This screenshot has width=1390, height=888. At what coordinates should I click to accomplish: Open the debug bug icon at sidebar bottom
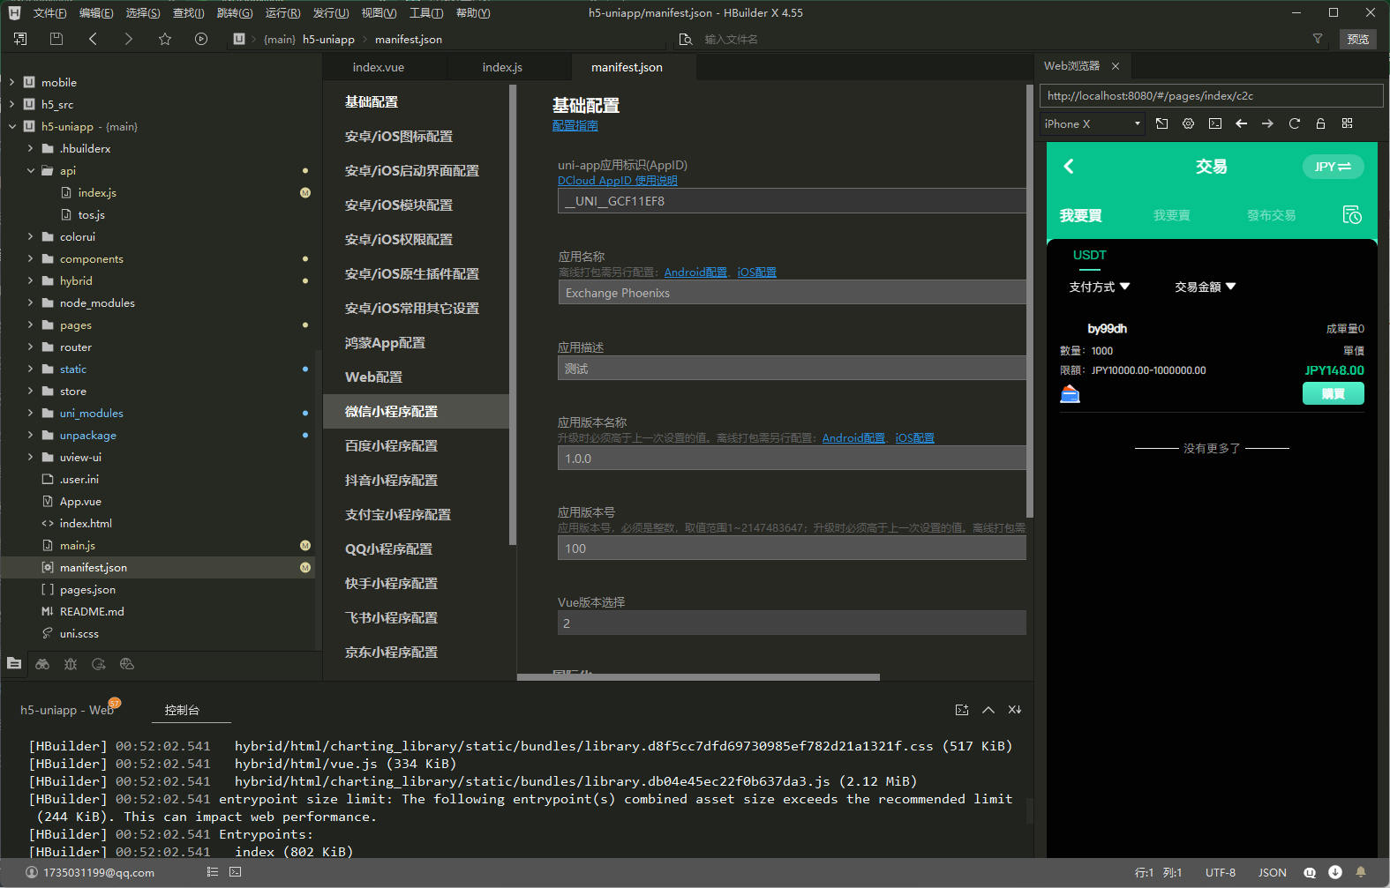tap(71, 664)
